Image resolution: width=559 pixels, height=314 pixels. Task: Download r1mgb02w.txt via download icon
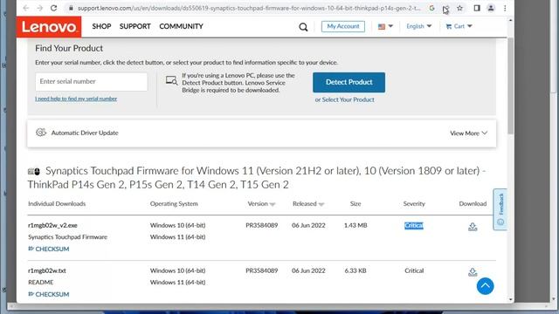click(x=473, y=271)
